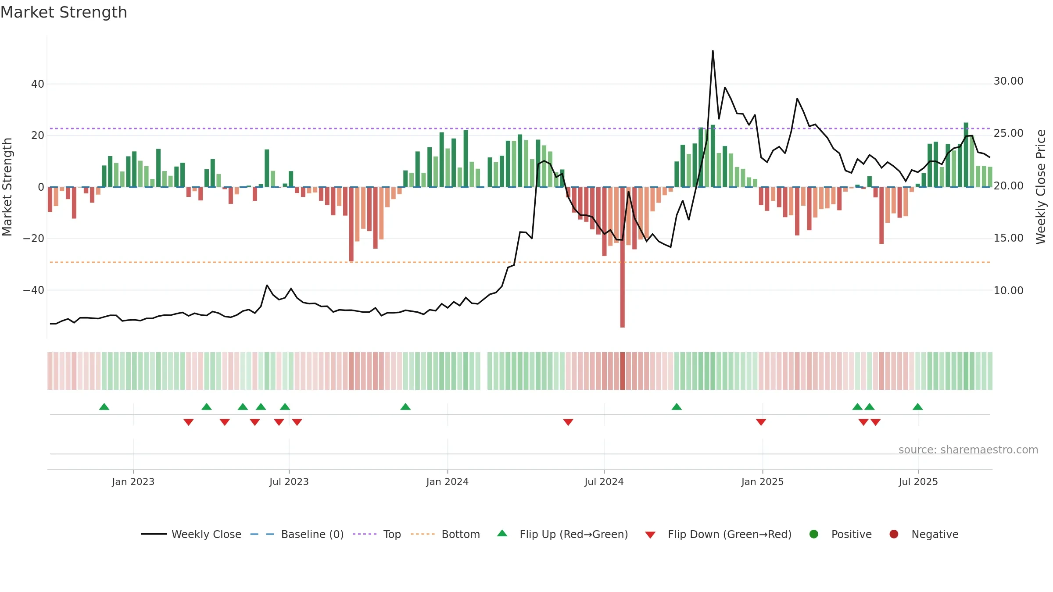Toggle the Bottom legend entry
This screenshot has height=592, width=1053.
445,534
